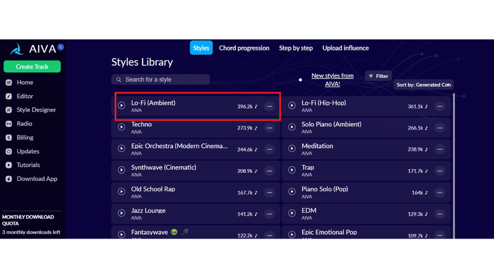Image resolution: width=494 pixels, height=278 pixels.
Task: Play the Techno style preview
Action: (x=122, y=127)
